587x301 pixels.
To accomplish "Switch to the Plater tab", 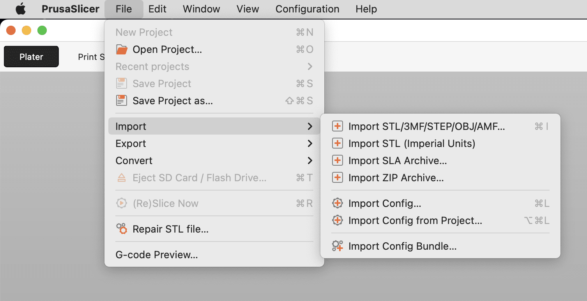I will tap(31, 57).
